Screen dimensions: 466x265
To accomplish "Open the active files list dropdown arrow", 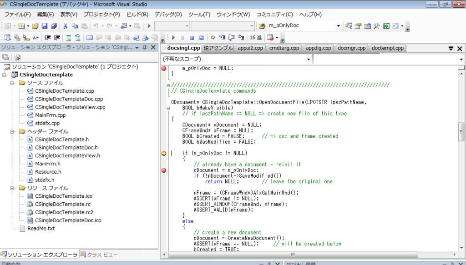I will pos(451,48).
